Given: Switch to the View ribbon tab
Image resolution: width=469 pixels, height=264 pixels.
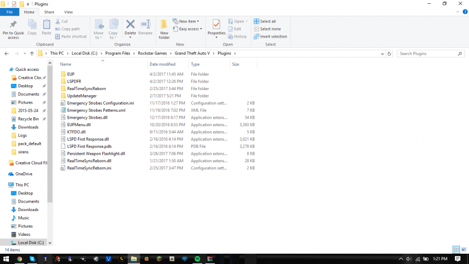Looking at the screenshot, I should (x=68, y=12).
